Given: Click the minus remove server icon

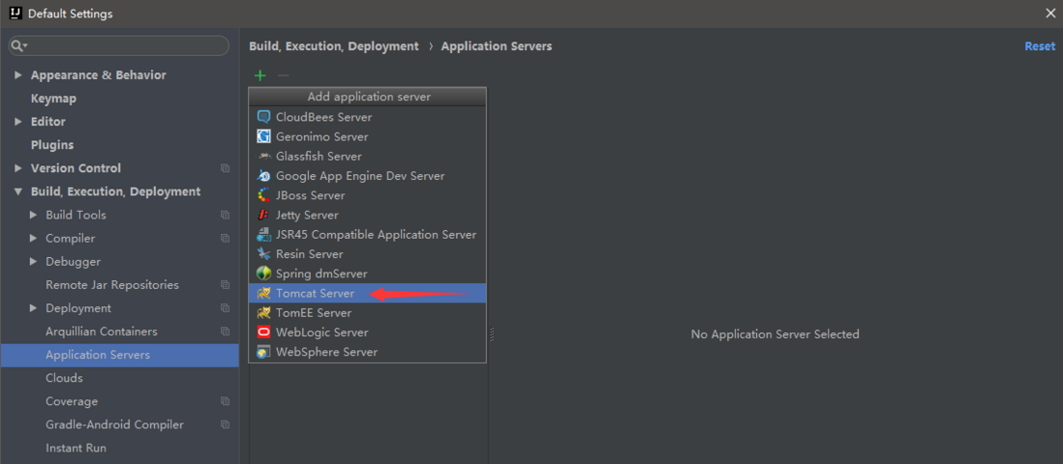Looking at the screenshot, I should pos(284,75).
